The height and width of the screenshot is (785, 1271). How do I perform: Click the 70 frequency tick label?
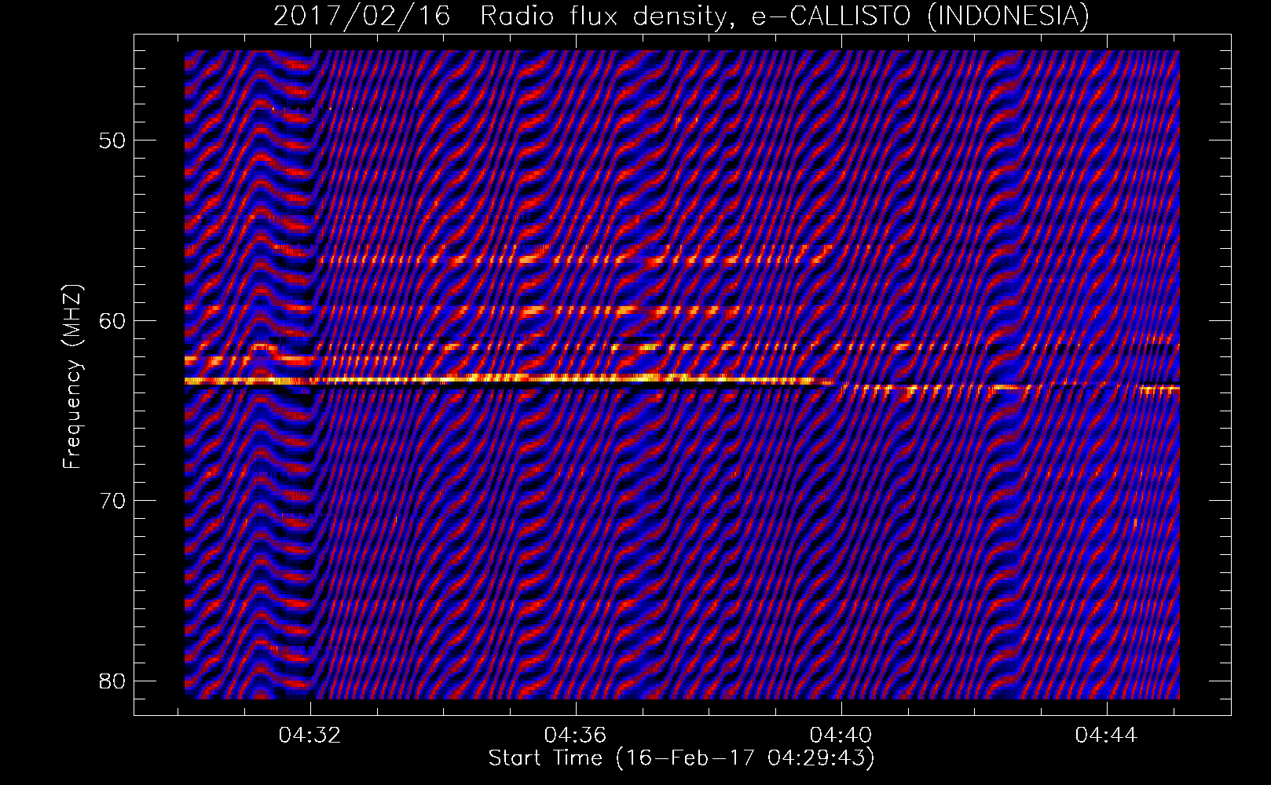click(113, 501)
